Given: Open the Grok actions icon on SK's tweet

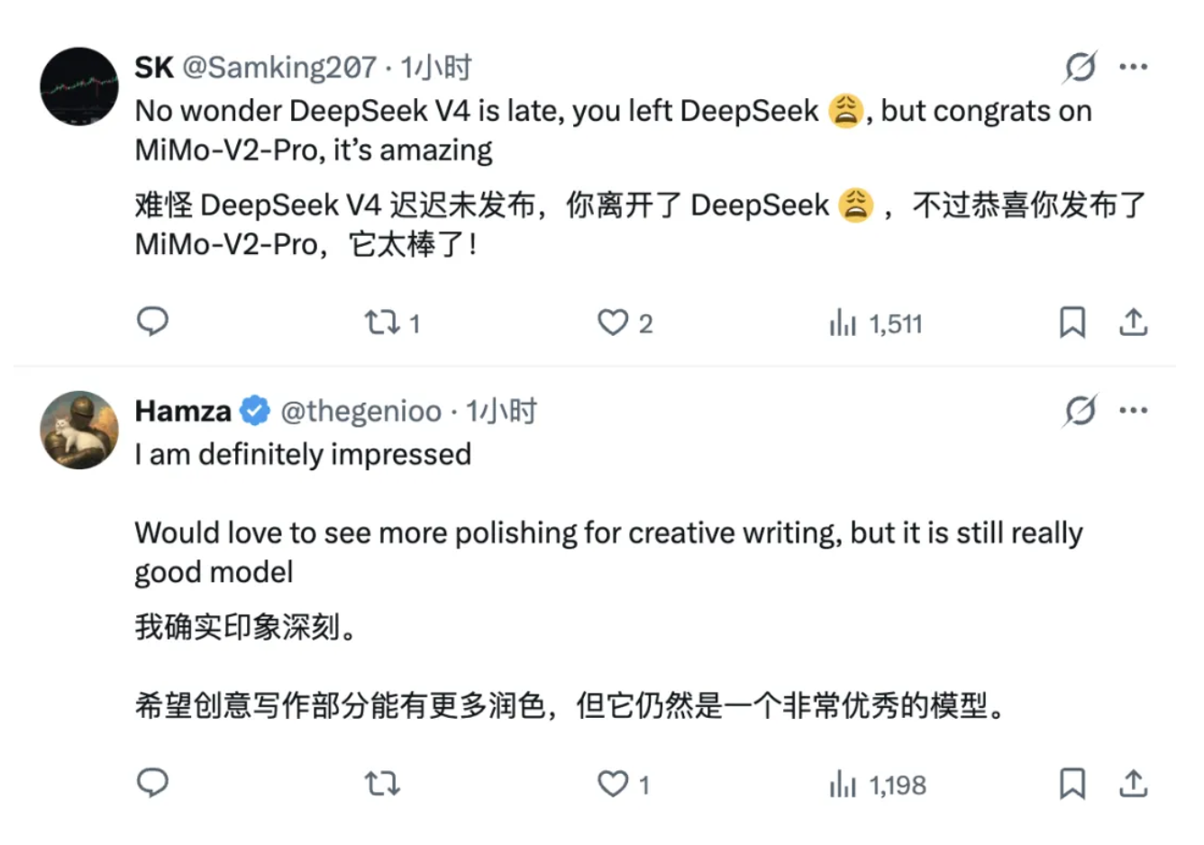Looking at the screenshot, I should [x=1083, y=66].
